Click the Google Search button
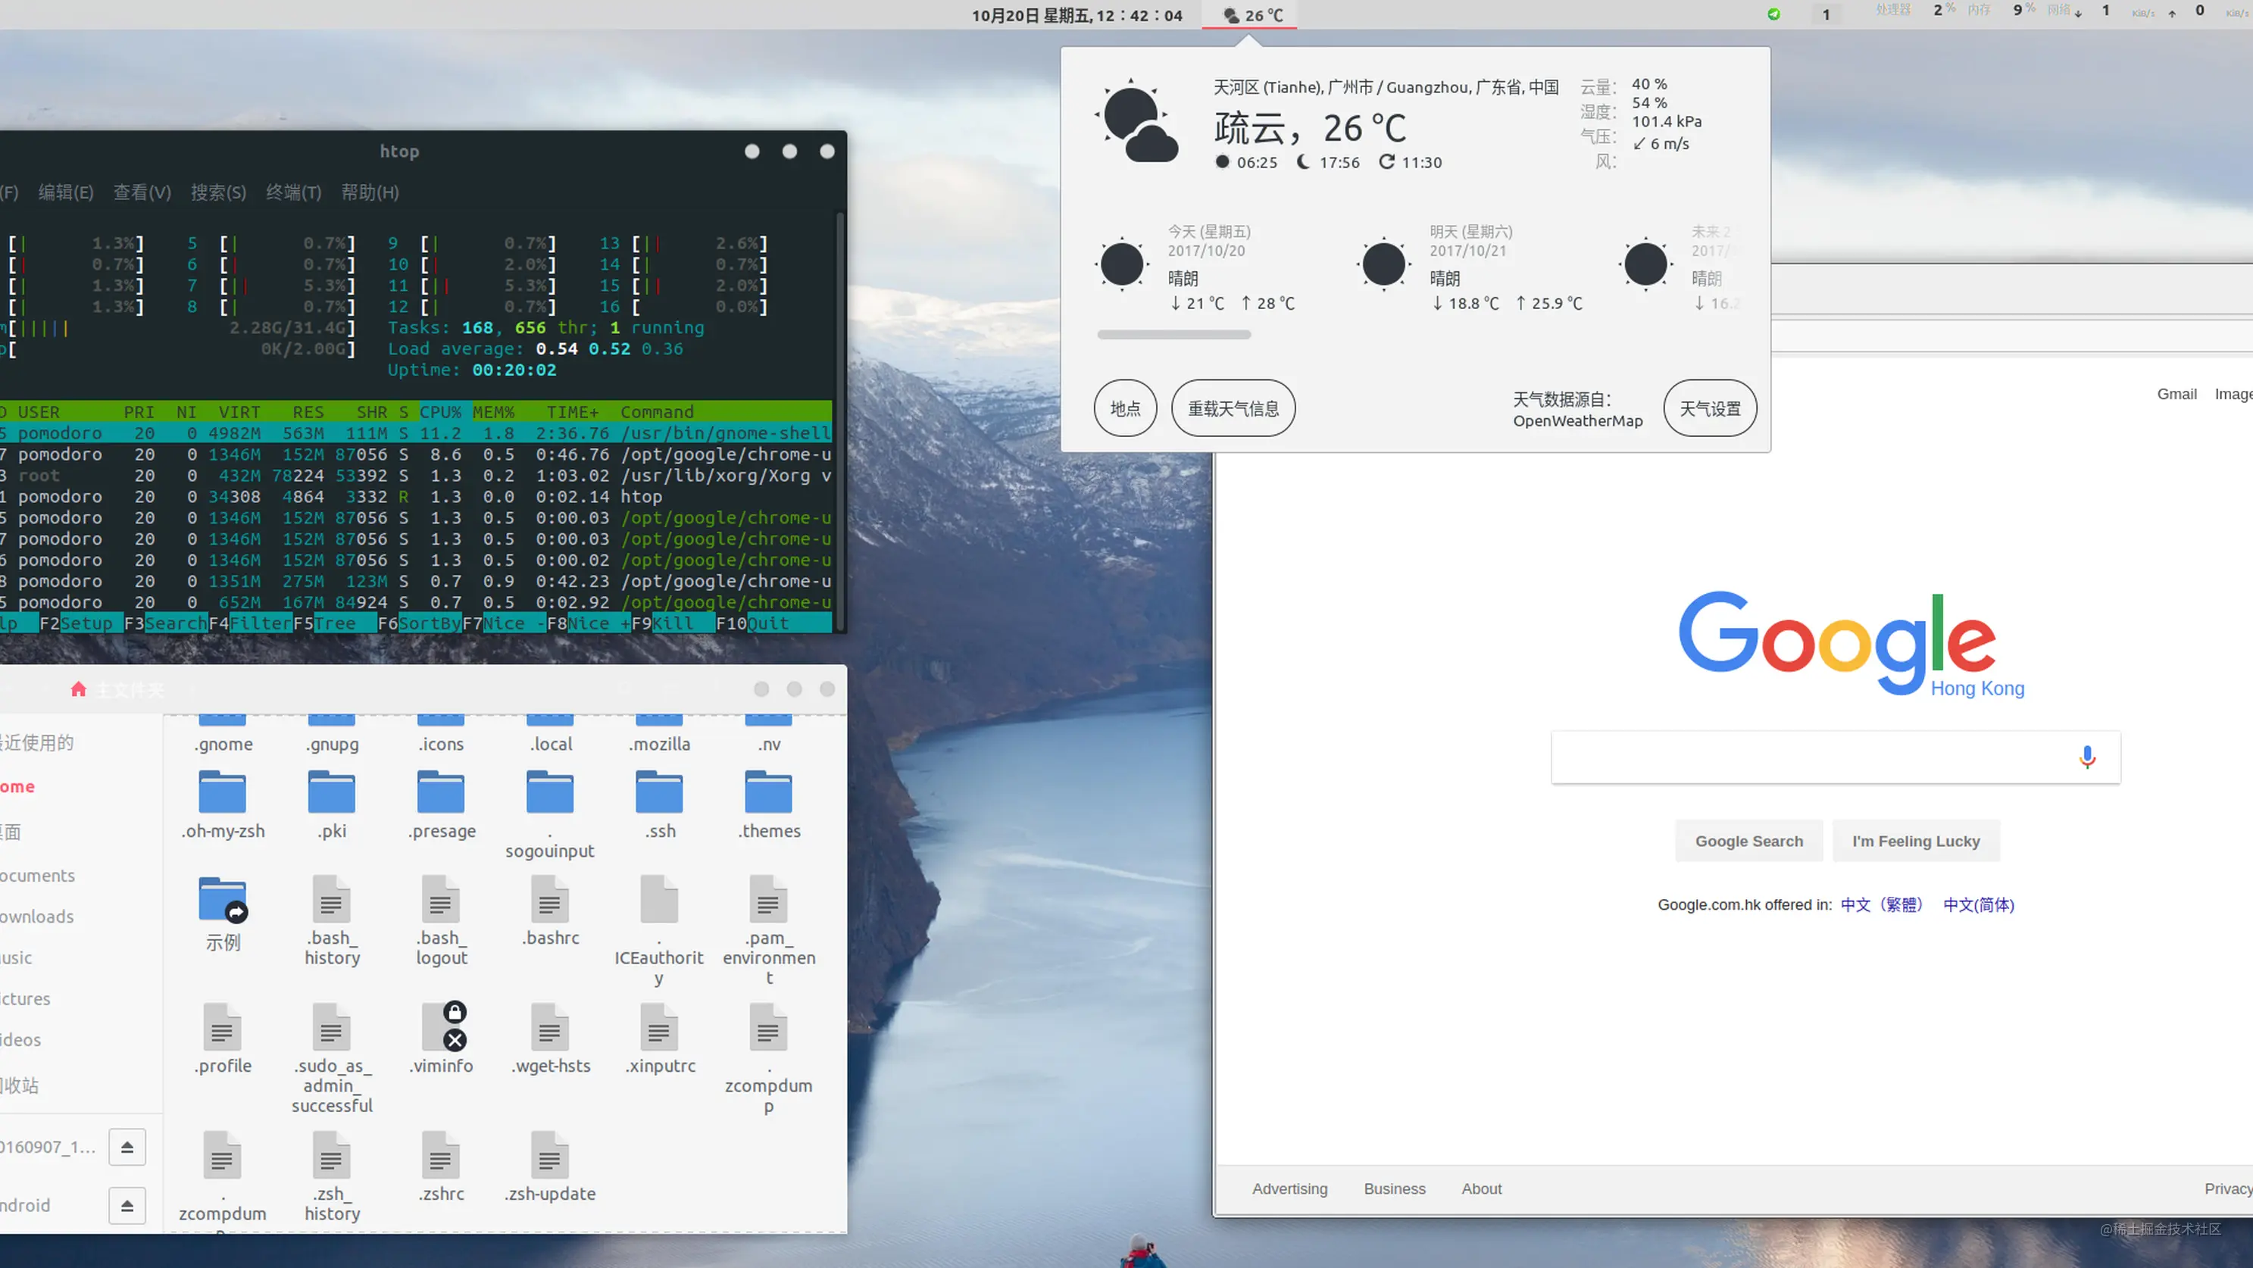The image size is (2253, 1268). (x=1748, y=840)
